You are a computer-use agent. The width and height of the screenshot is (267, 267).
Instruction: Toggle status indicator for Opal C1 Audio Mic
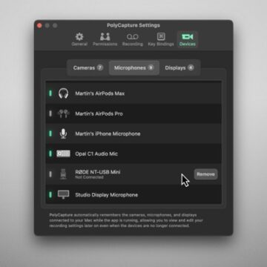click(50, 154)
